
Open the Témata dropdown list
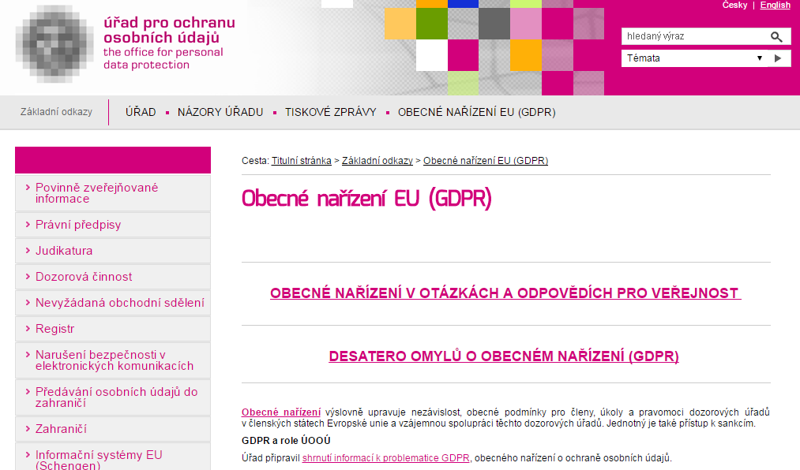click(x=695, y=58)
